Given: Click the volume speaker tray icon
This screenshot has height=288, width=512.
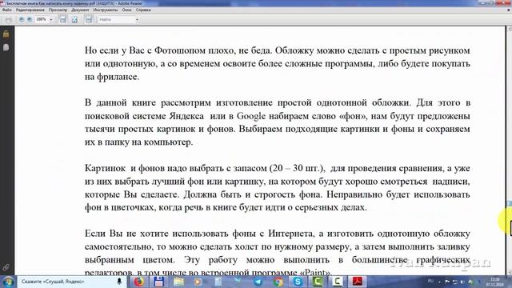Looking at the screenshot, I should (462, 282).
